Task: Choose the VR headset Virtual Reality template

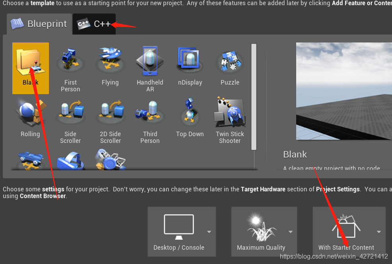Action: (70, 160)
